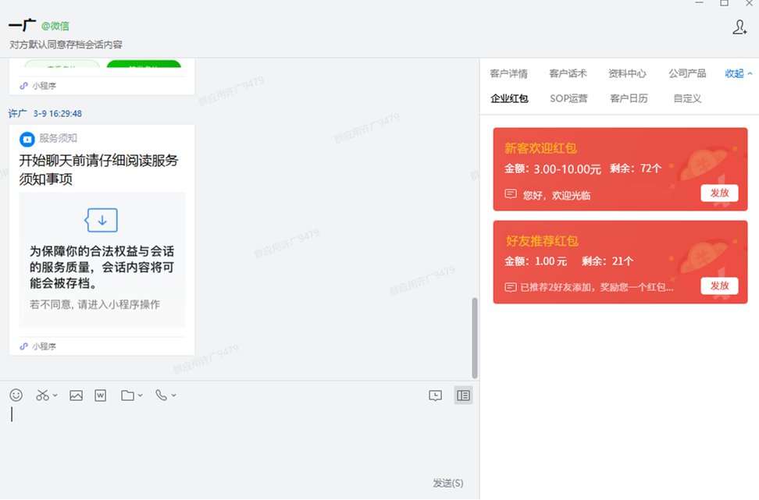Viewport: 759px width, 500px height.
Task: Toggle the right sidebar panel
Action: coord(463,395)
